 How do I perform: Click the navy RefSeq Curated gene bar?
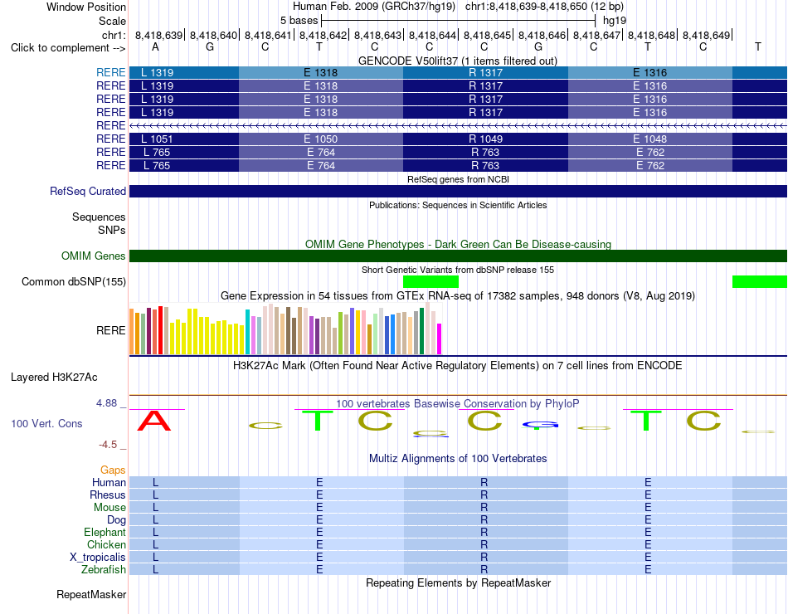459,191
